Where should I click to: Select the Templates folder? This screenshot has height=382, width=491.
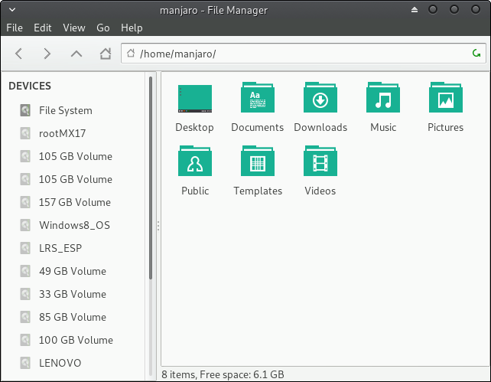pyautogui.click(x=257, y=163)
